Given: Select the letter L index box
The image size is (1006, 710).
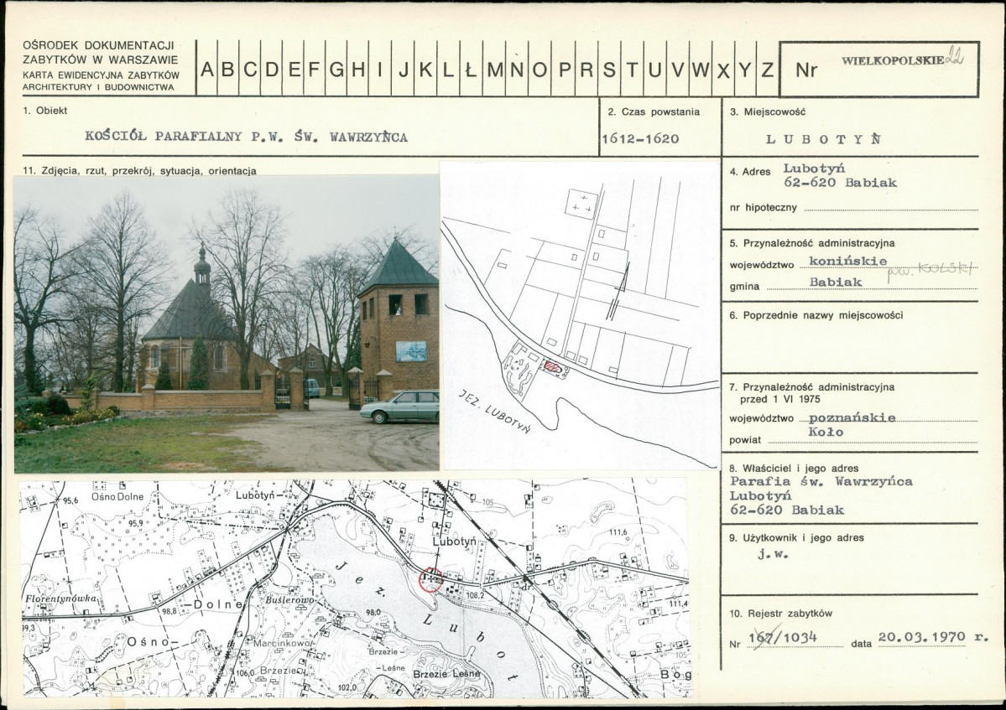Looking at the screenshot, I should coord(447,69).
